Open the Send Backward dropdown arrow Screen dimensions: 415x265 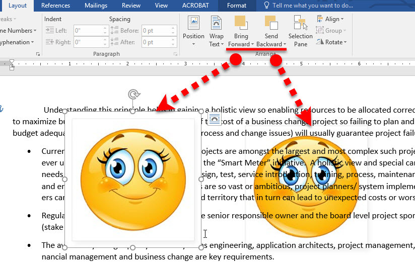284,44
